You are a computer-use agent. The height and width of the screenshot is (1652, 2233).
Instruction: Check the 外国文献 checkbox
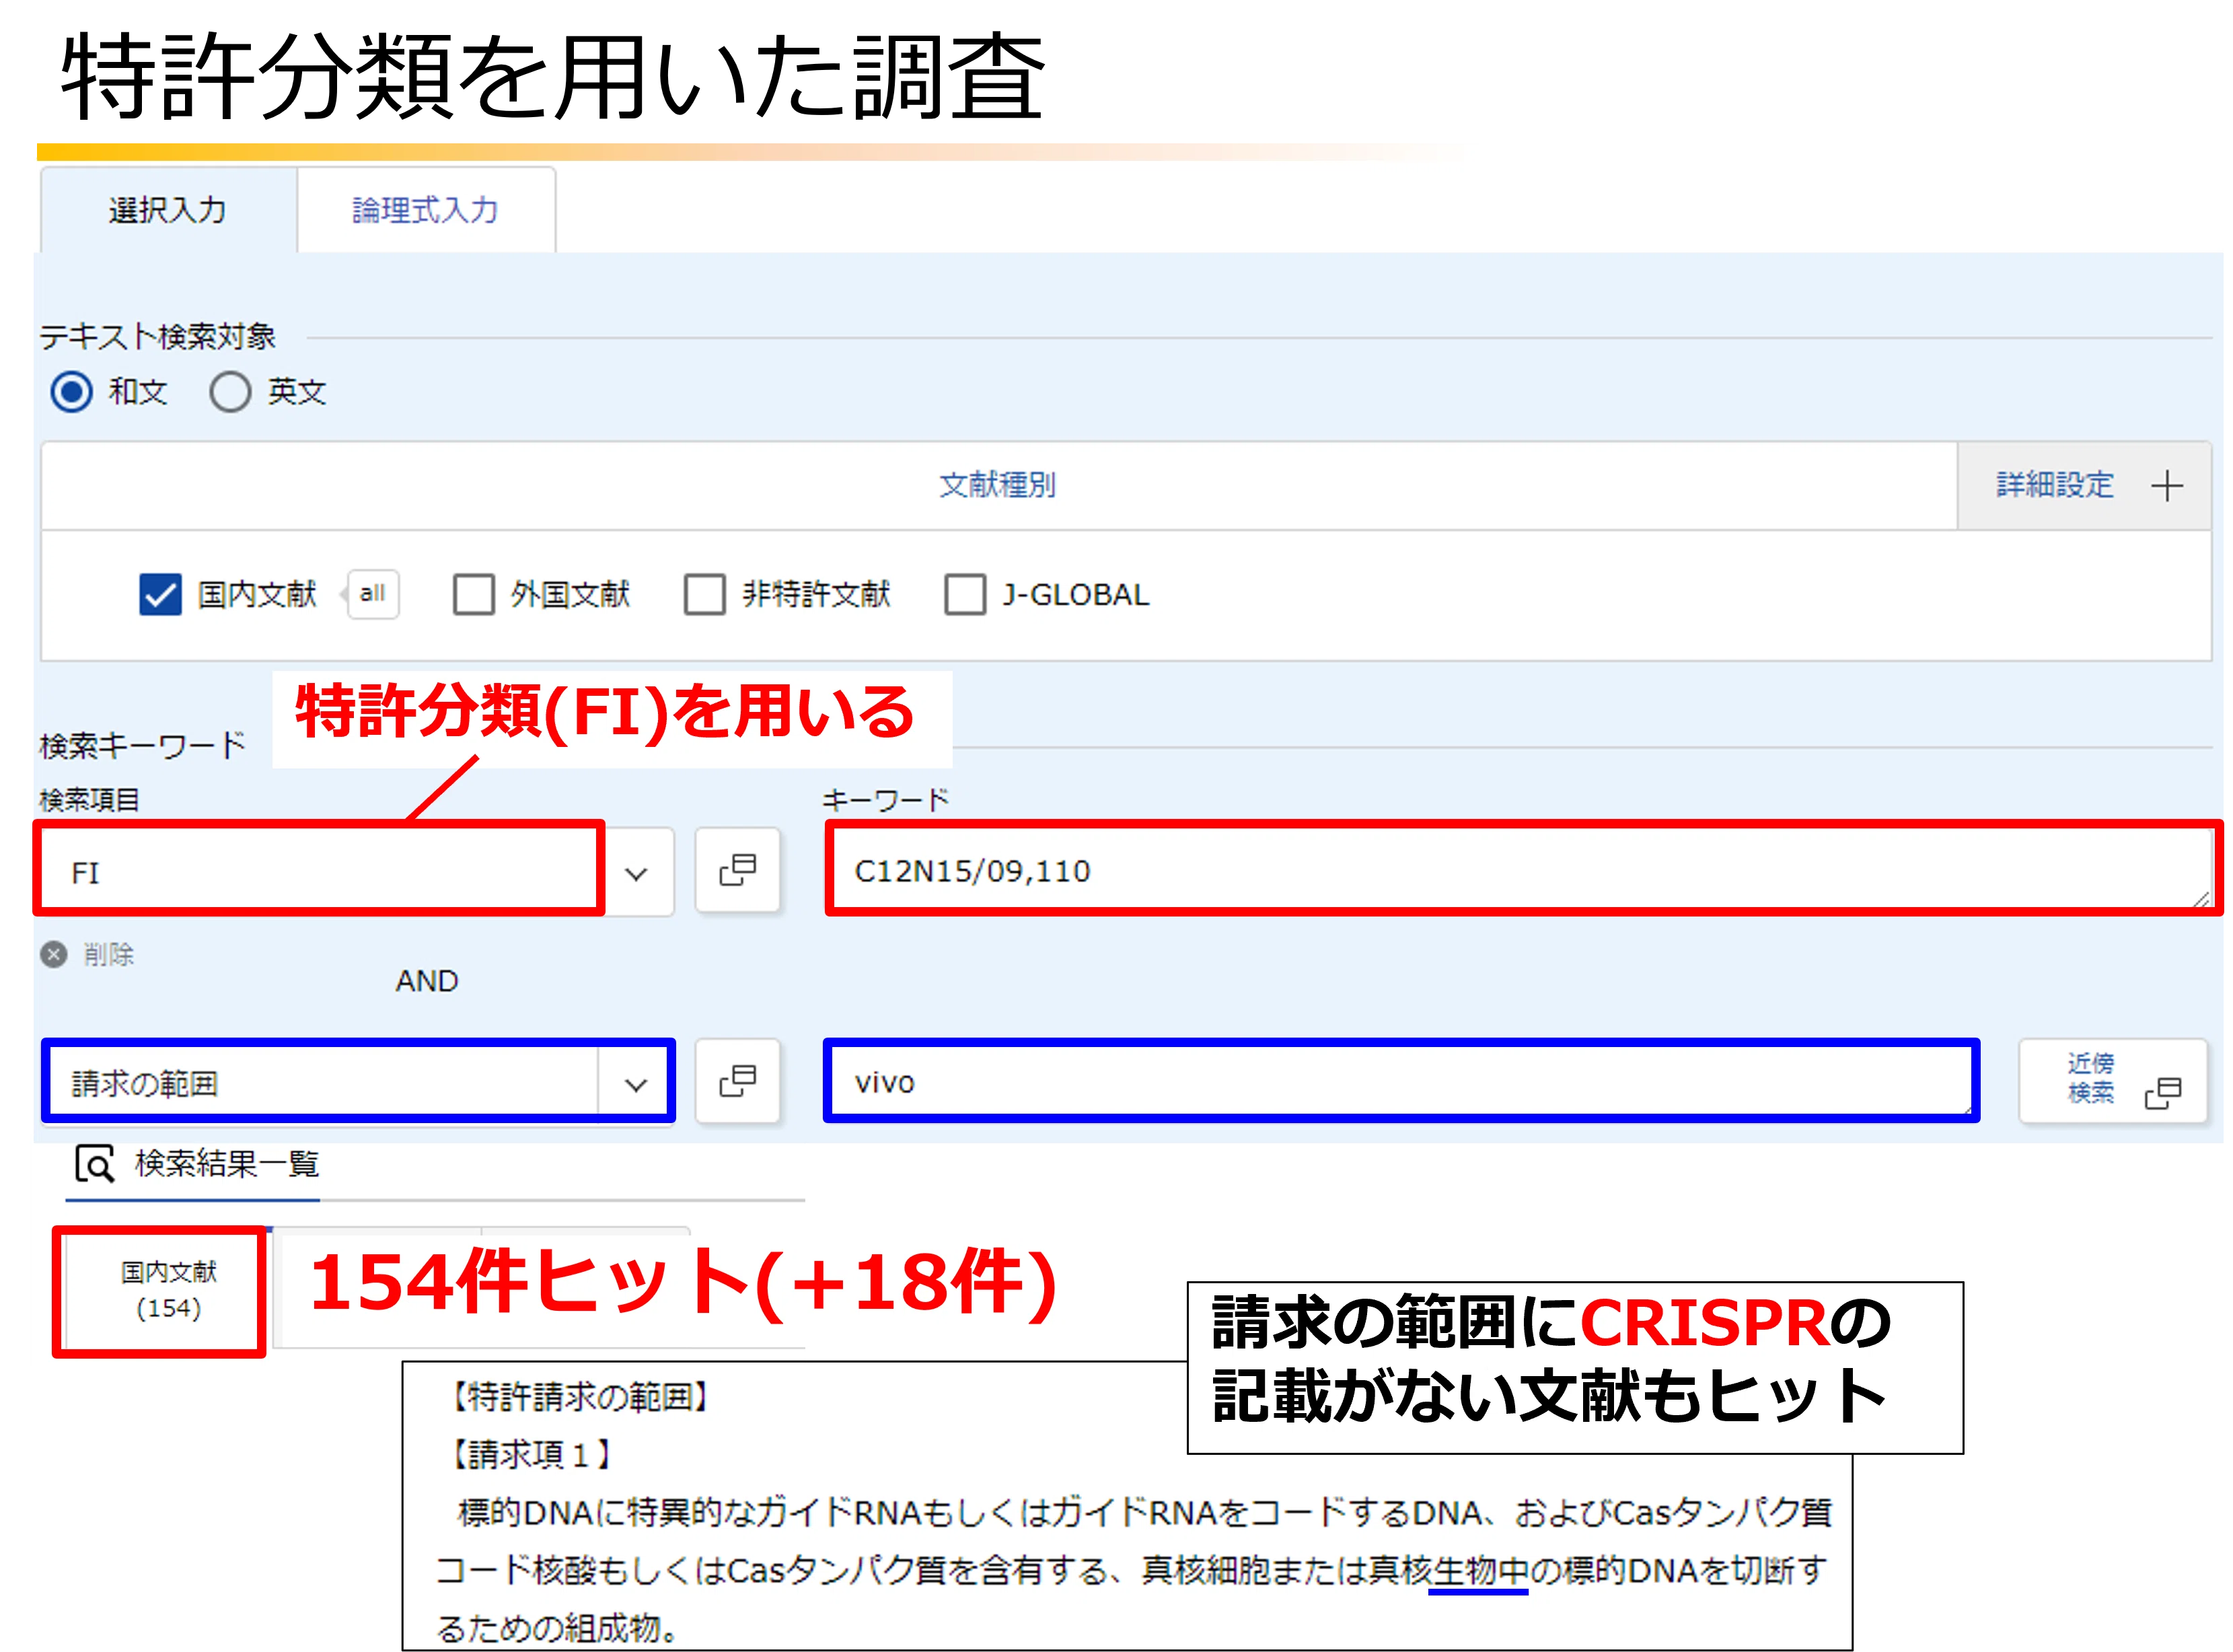coord(473,594)
